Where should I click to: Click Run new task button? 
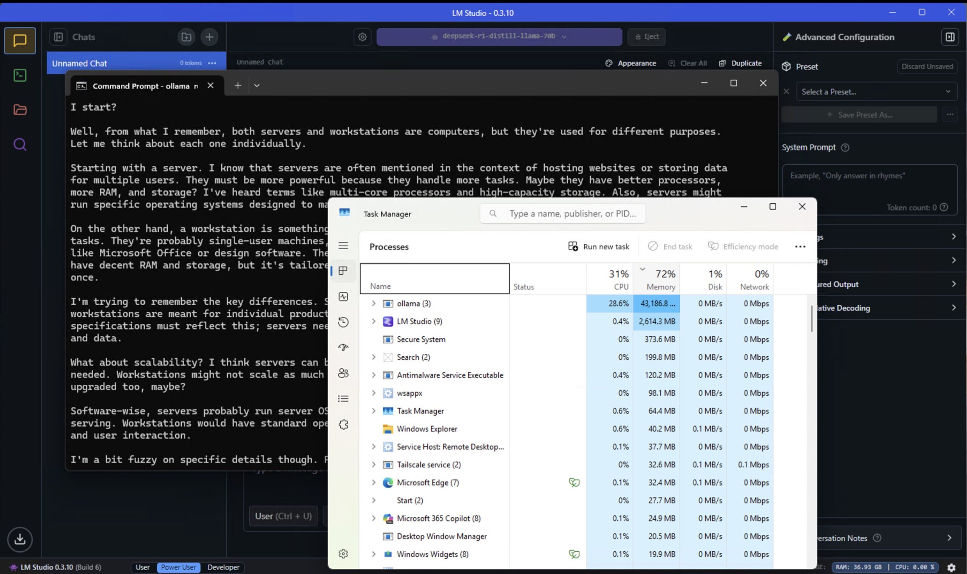(x=599, y=246)
